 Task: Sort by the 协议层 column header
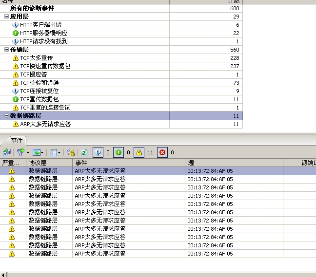[49, 163]
